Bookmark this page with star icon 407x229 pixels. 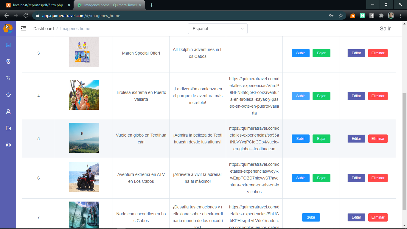click(x=341, y=16)
